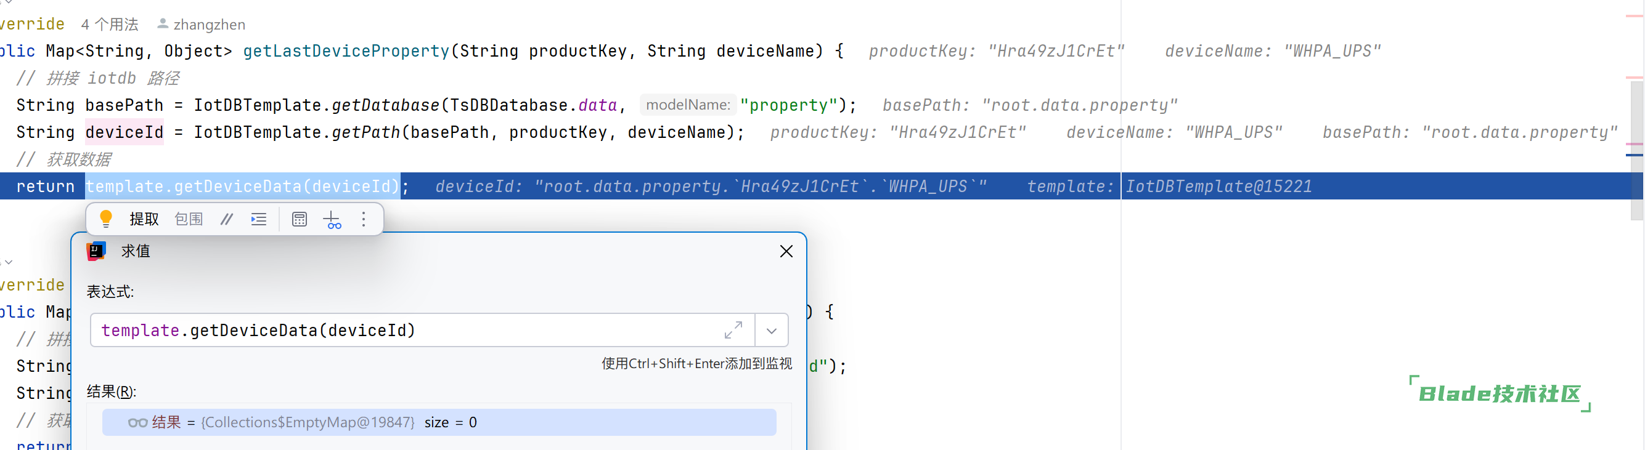Click the expression input field
The width and height of the screenshot is (1645, 450).
coord(422,330)
